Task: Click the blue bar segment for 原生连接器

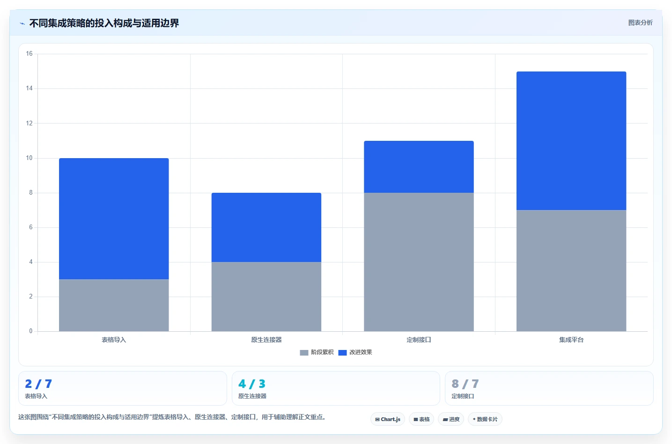Action: [x=266, y=227]
